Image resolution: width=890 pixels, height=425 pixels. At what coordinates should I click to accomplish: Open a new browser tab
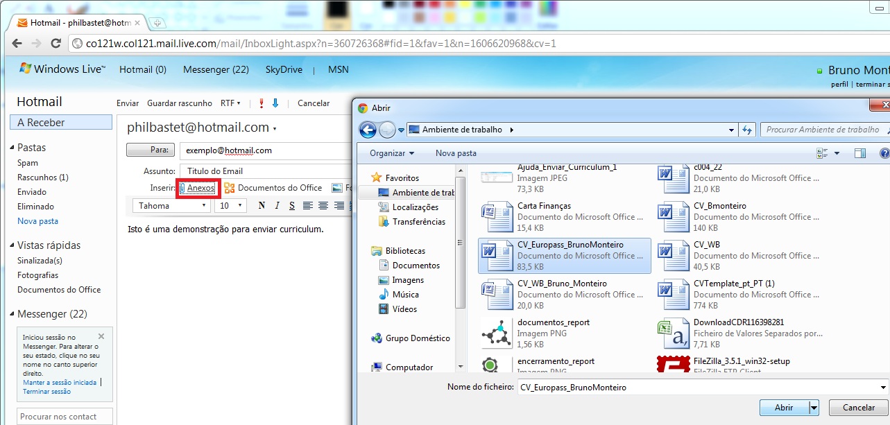pos(157,23)
